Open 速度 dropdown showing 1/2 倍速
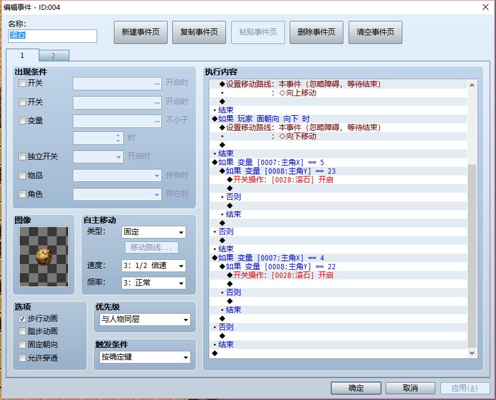496x400 pixels. [x=154, y=266]
